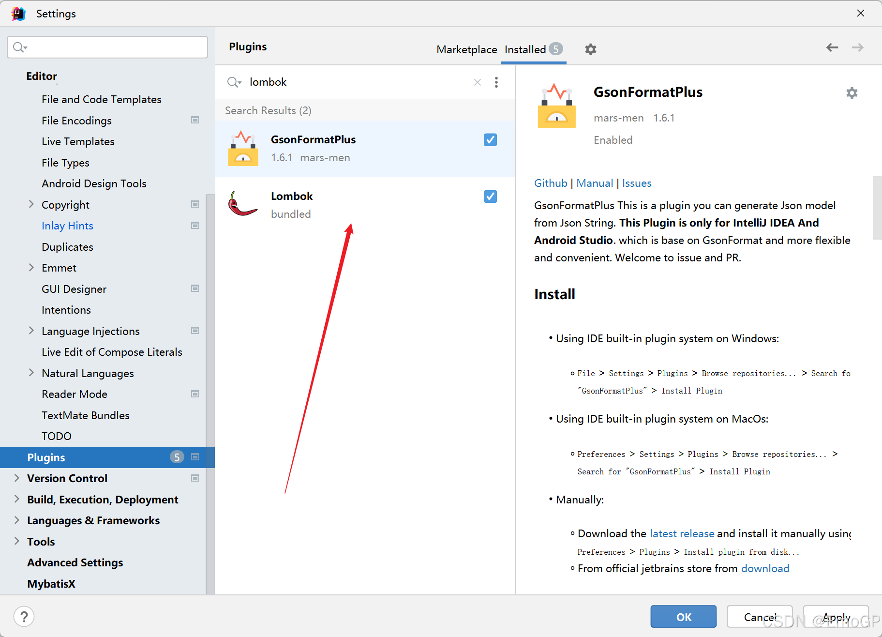Switch to the Installed tab
Image resolution: width=882 pixels, height=637 pixels.
533,49
